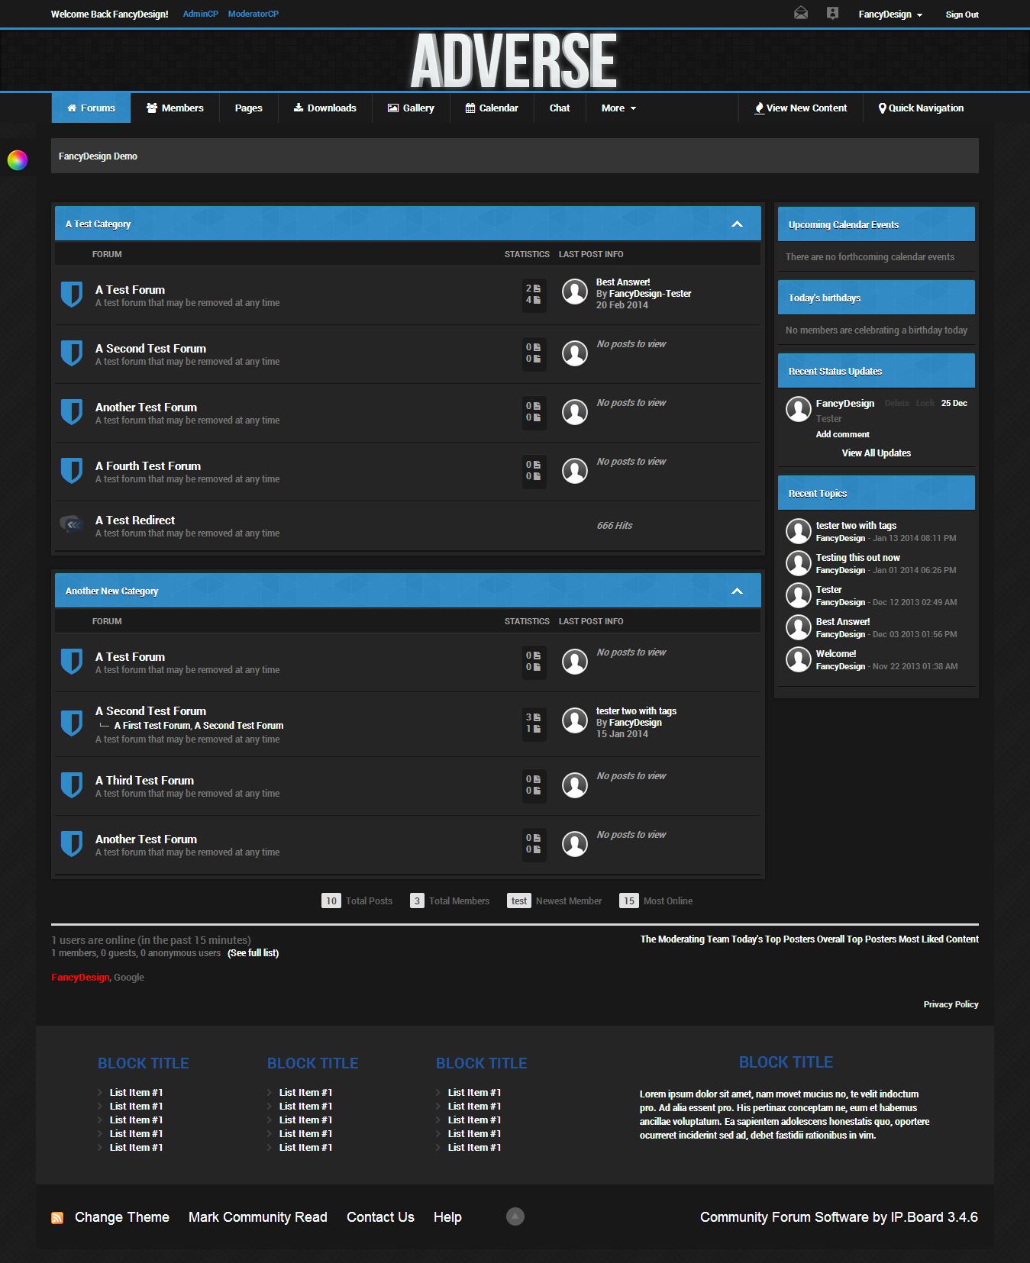
Task: Expand the More navigation dropdown
Action: (618, 108)
